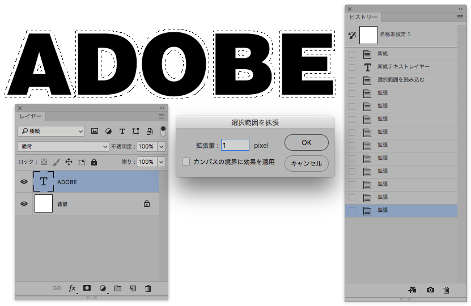This screenshot has height=306, width=471.
Task: Select the ヒストリー tab
Action: (363, 18)
